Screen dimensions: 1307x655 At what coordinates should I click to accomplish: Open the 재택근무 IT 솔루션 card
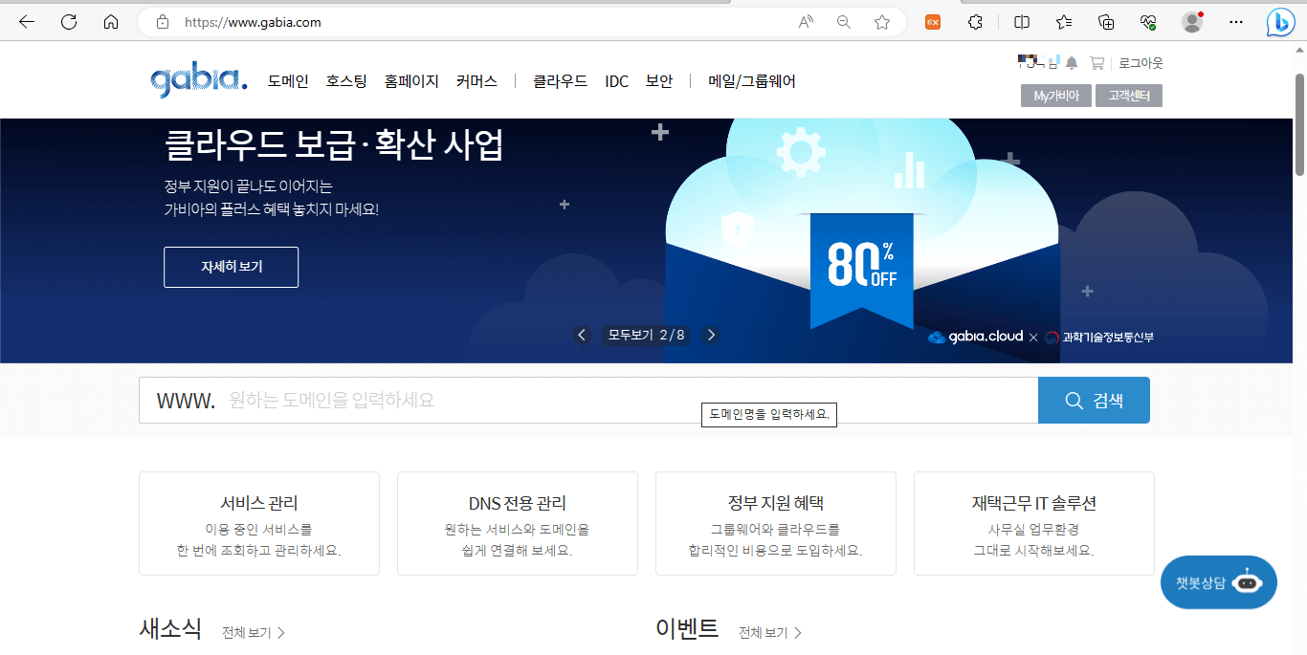coord(1034,523)
